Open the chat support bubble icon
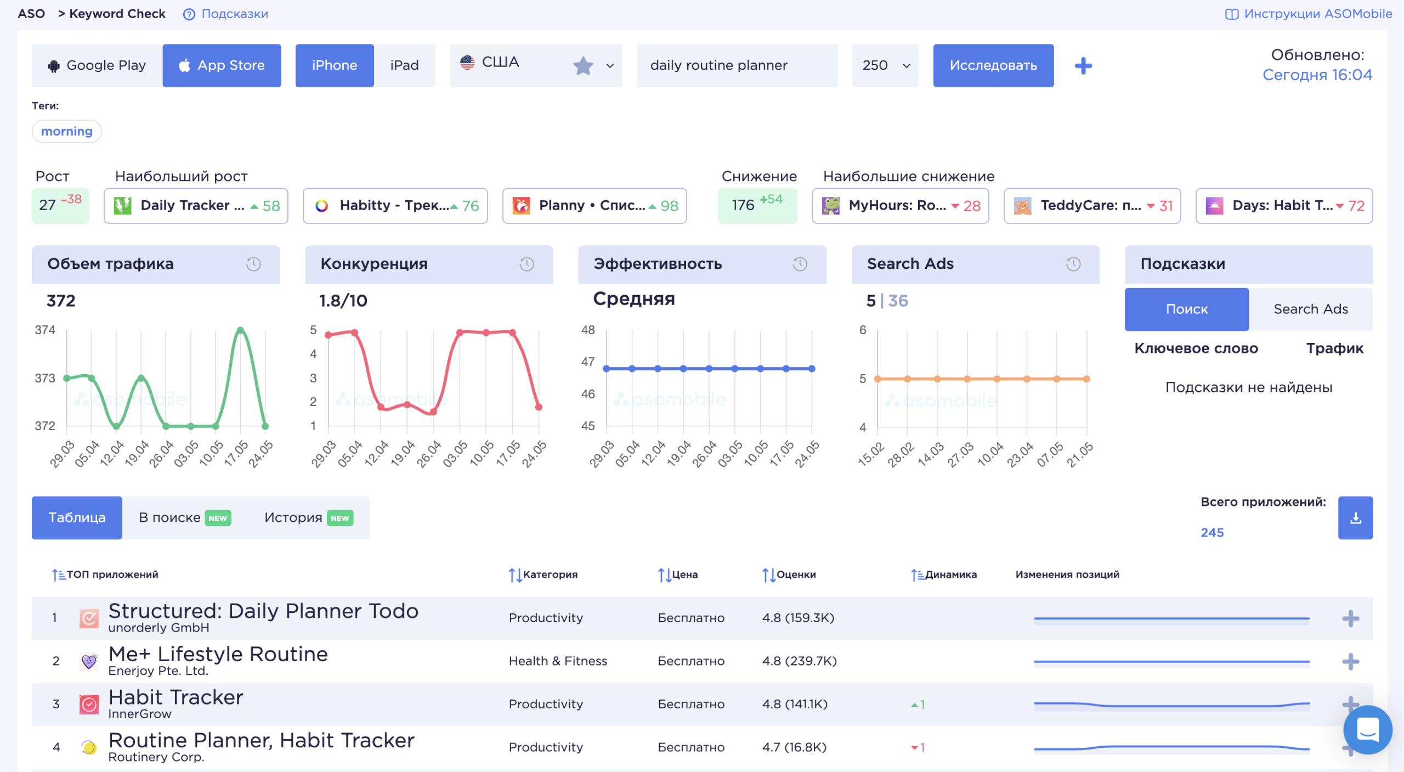 point(1367,729)
